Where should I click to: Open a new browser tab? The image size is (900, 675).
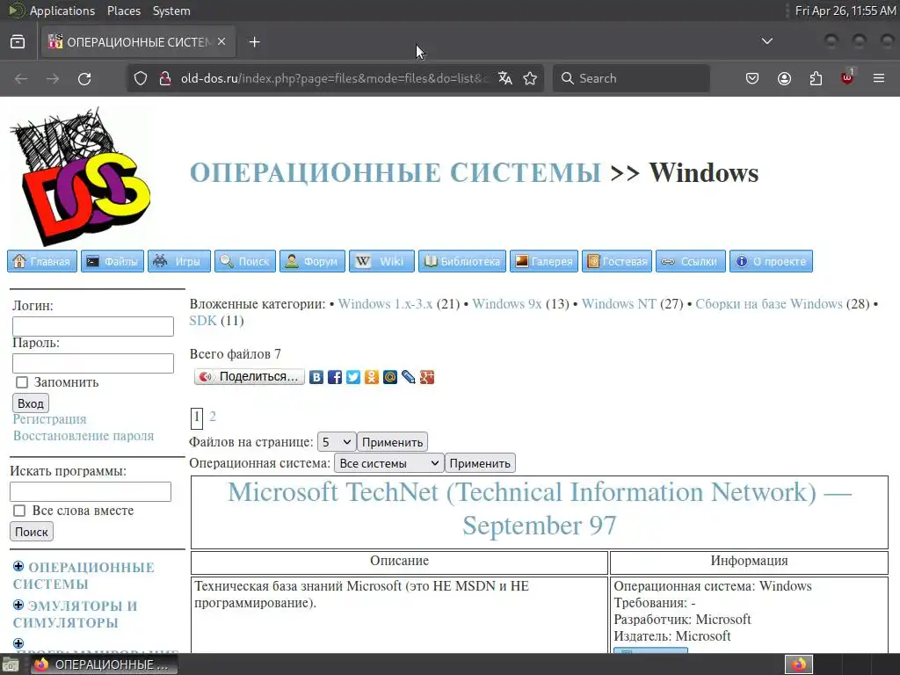(x=254, y=42)
